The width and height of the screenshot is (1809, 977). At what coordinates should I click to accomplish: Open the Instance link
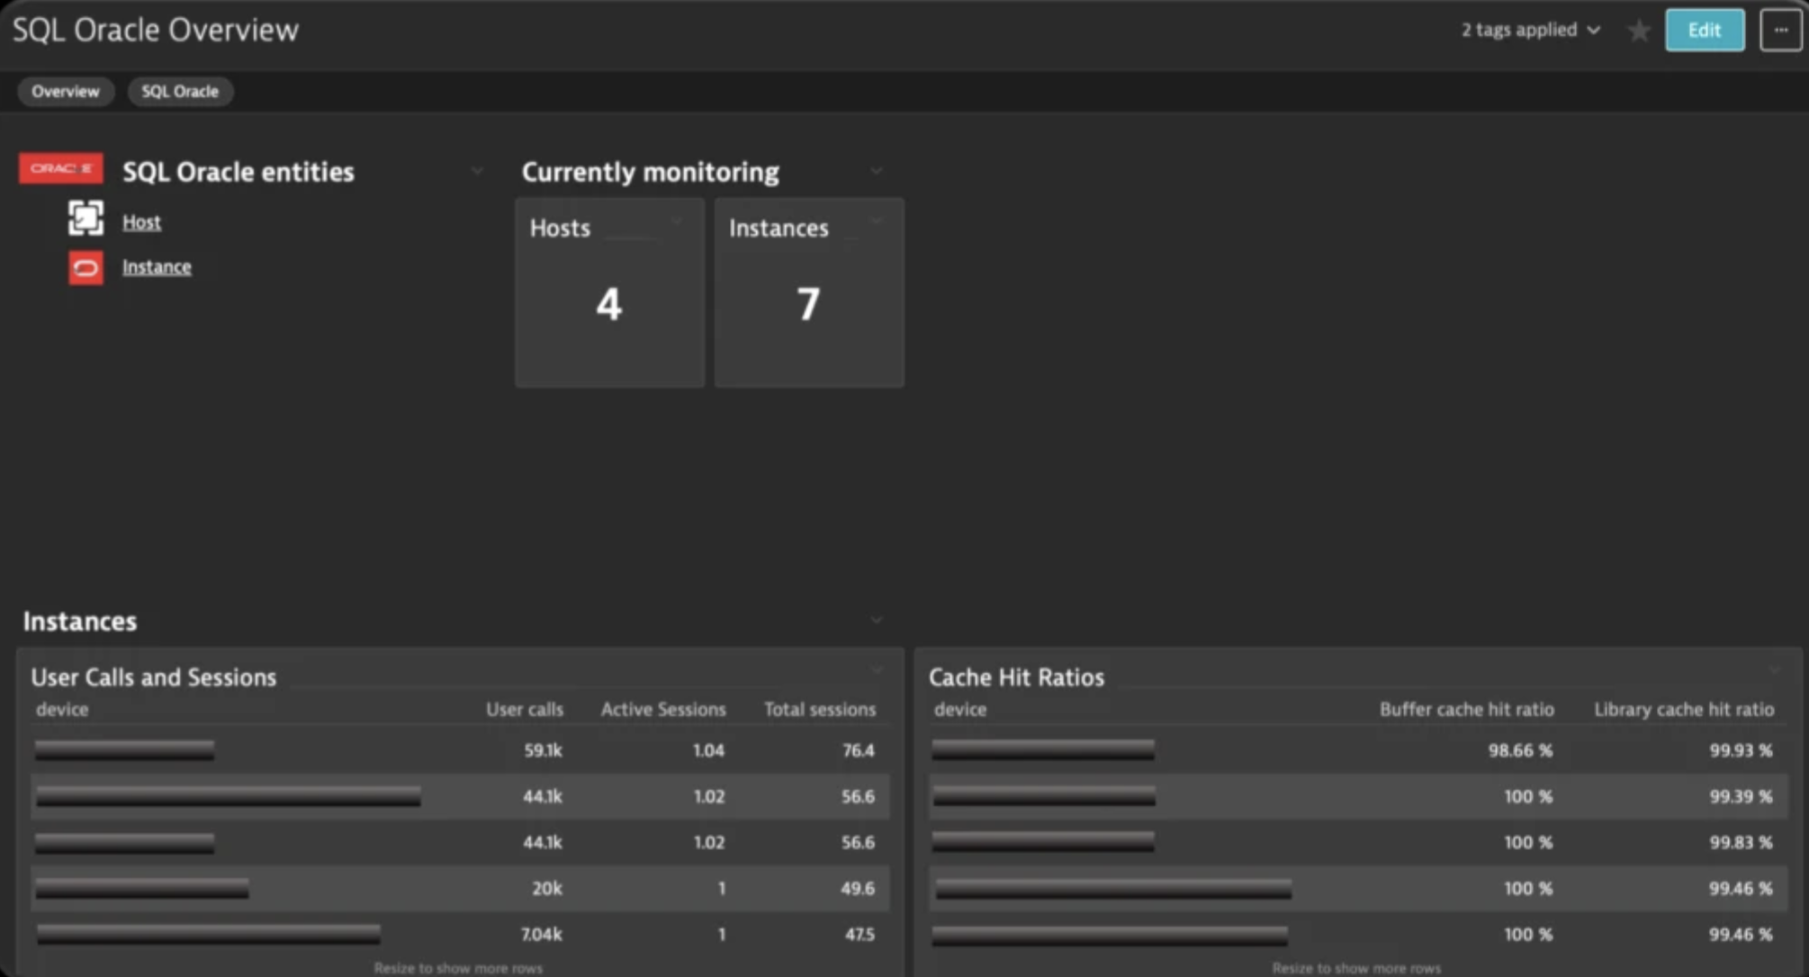pyautogui.click(x=157, y=267)
